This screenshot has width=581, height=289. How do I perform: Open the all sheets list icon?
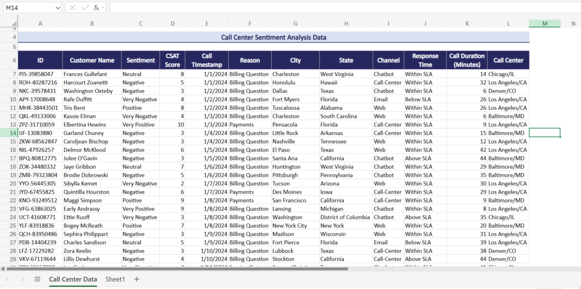(x=37, y=279)
